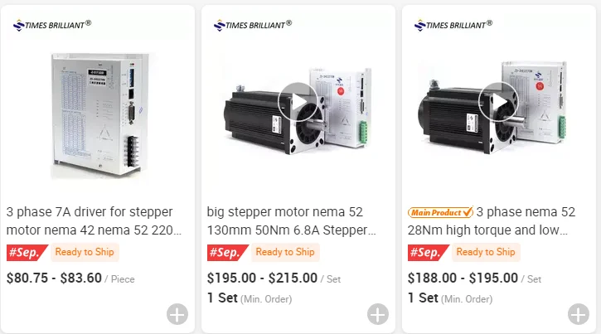Click plus icon on the $195.00 - $215.00 card
601x334 pixels.
377,314
